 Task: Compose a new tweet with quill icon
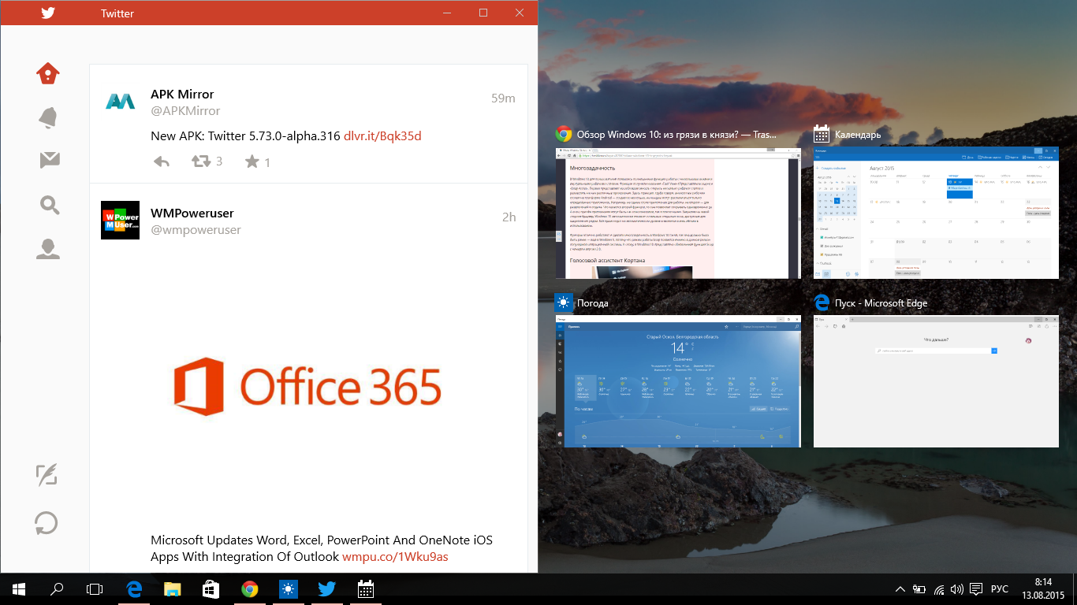(47, 475)
